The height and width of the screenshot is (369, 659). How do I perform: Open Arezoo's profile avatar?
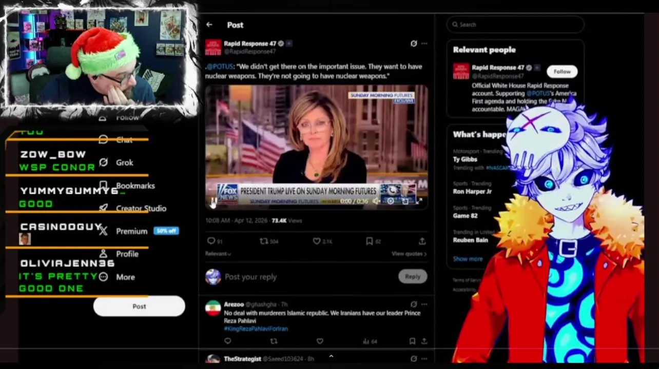[213, 308]
